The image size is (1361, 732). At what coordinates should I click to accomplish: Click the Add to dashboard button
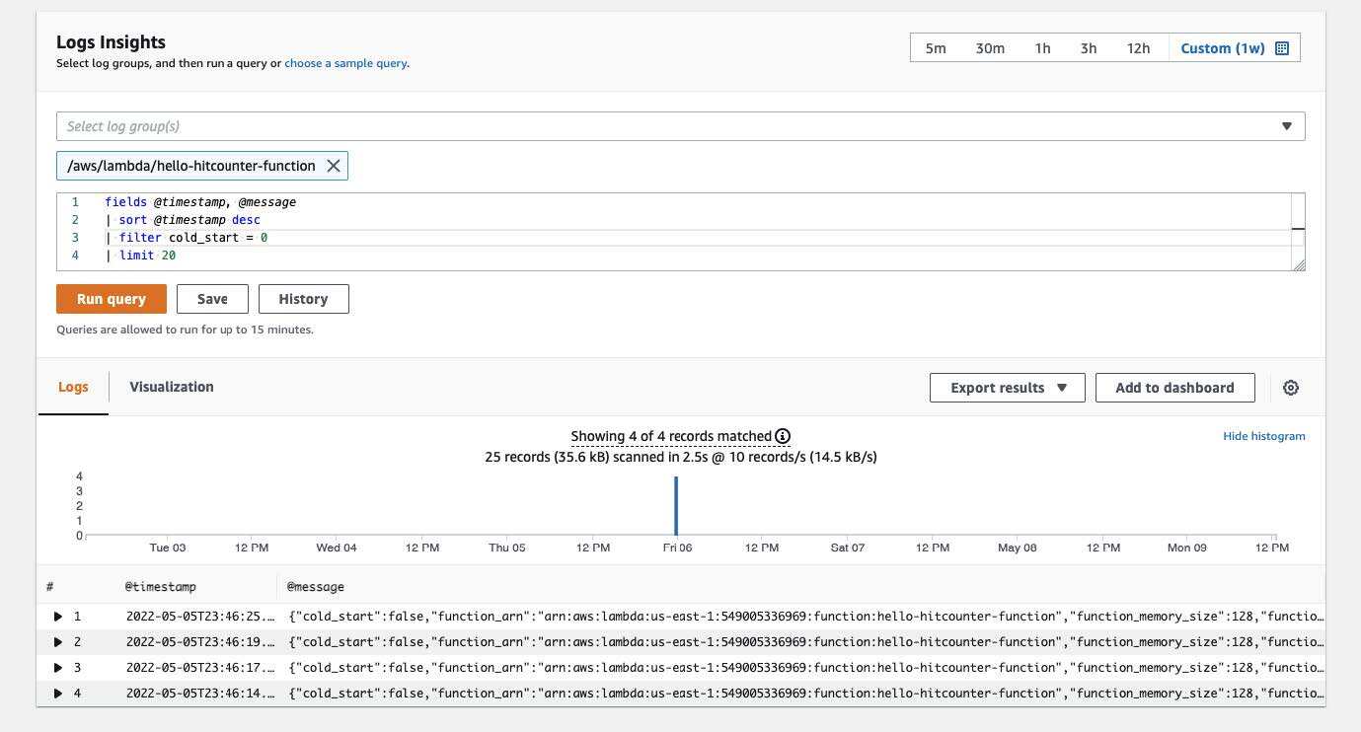[x=1174, y=388]
